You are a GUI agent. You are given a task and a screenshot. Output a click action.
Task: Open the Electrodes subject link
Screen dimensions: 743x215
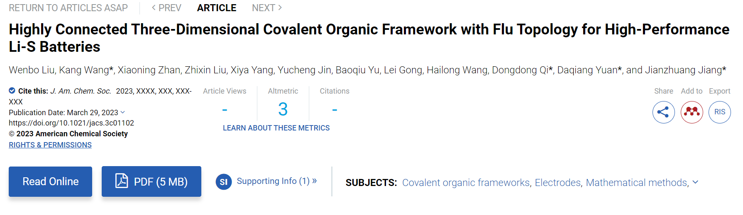558,183
